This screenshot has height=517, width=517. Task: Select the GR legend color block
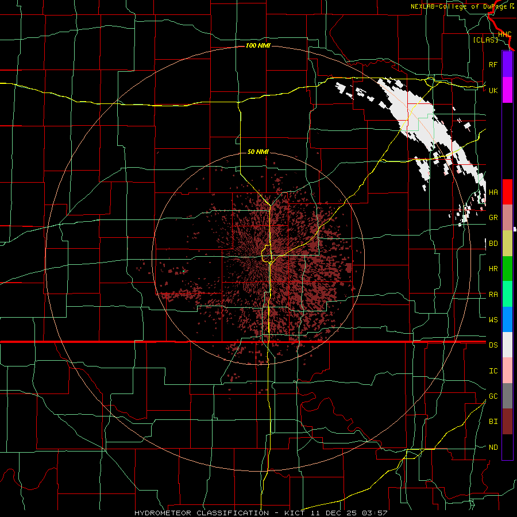(x=507, y=217)
